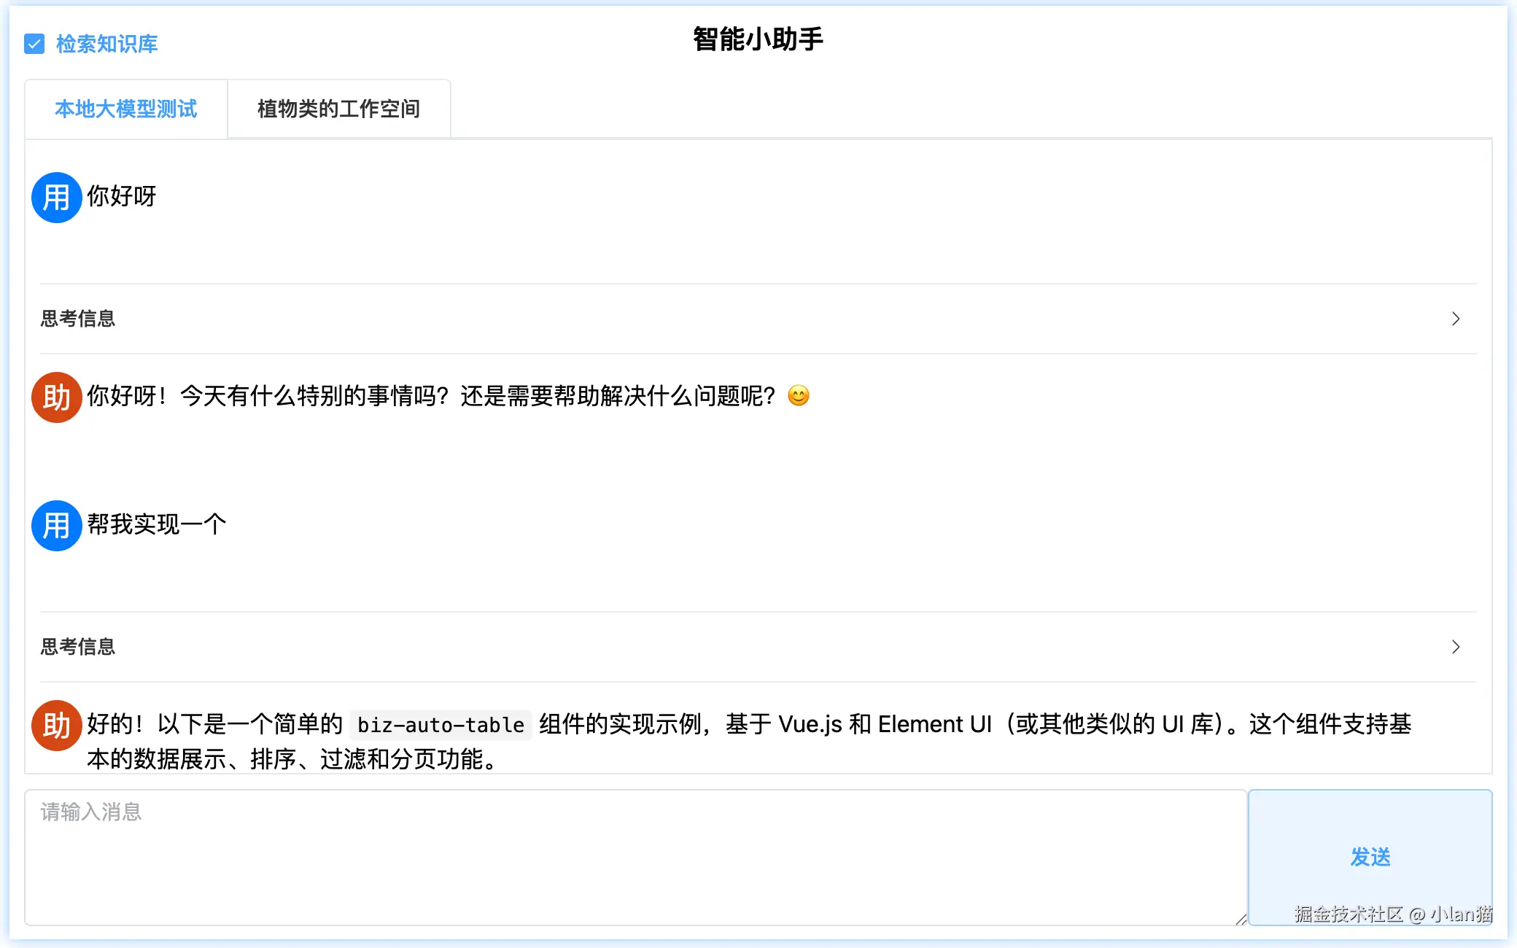Select the 本地大模型测试 tab

click(125, 109)
